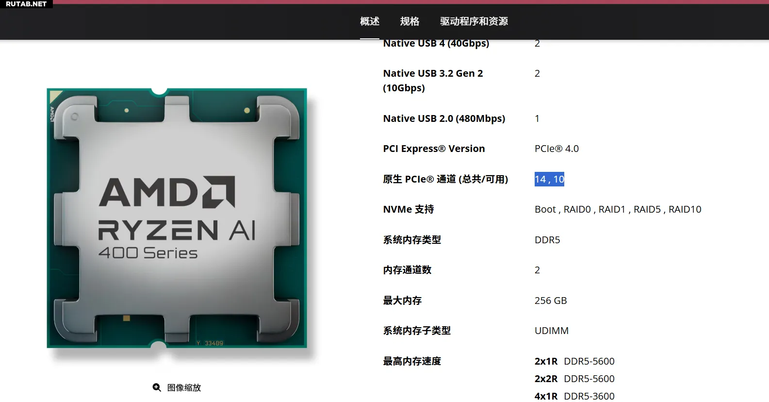Click the 最高内存速度 row label
This screenshot has height=402, width=769.
[x=412, y=361]
